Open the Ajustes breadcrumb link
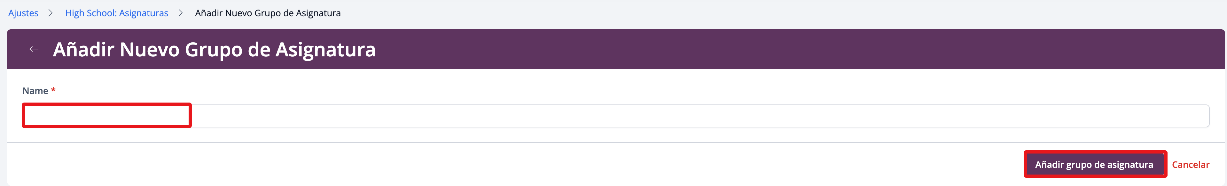 [23, 13]
